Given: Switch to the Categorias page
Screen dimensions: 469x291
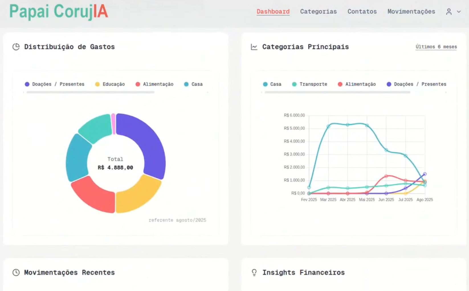Looking at the screenshot, I should [318, 12].
